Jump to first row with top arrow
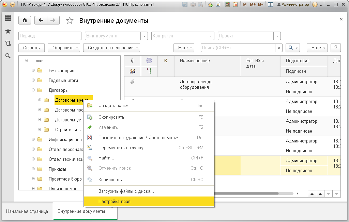The image size is (349, 222). coord(312,194)
